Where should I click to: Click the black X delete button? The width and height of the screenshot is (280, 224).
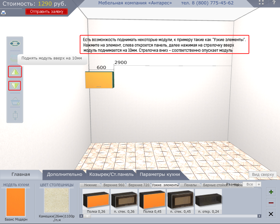271,214
